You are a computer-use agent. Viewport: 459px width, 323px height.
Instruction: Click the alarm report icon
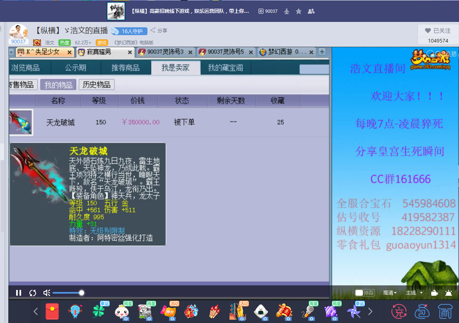[449, 292]
